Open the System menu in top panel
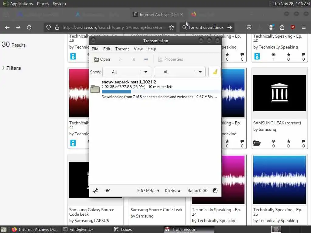The height and width of the screenshot is (233, 311). pos(59,4)
